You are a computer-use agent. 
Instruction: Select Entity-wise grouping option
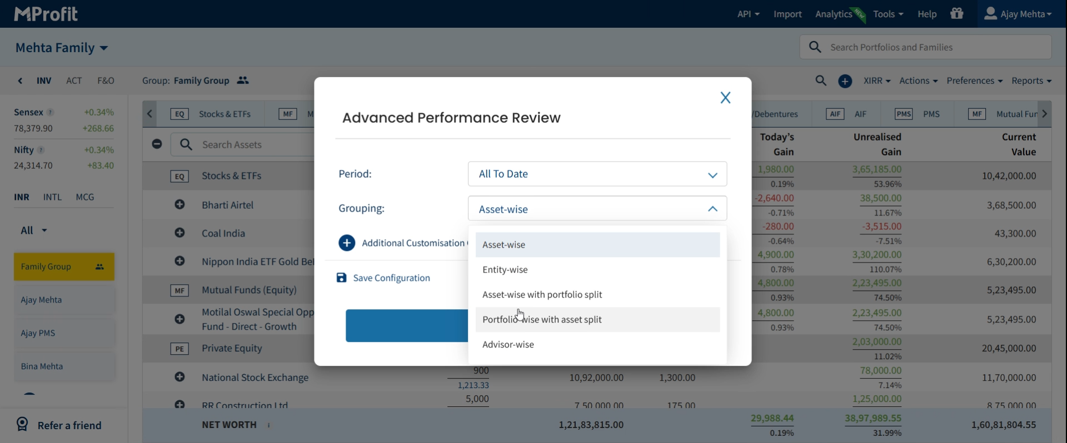505,270
